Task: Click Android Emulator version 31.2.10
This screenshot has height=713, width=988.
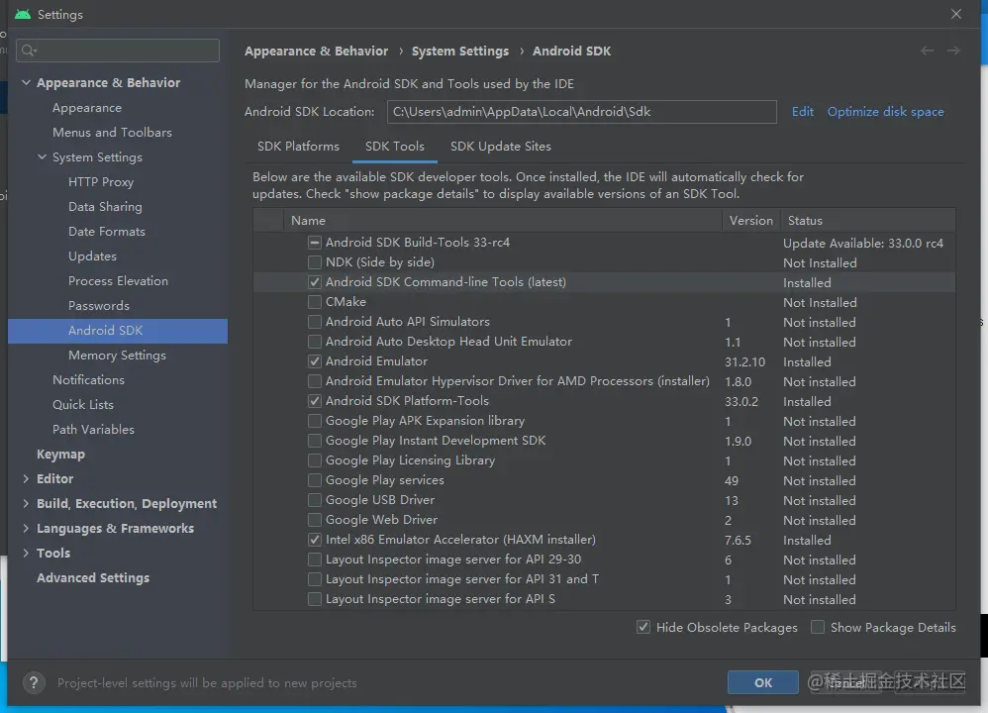Action: [744, 361]
